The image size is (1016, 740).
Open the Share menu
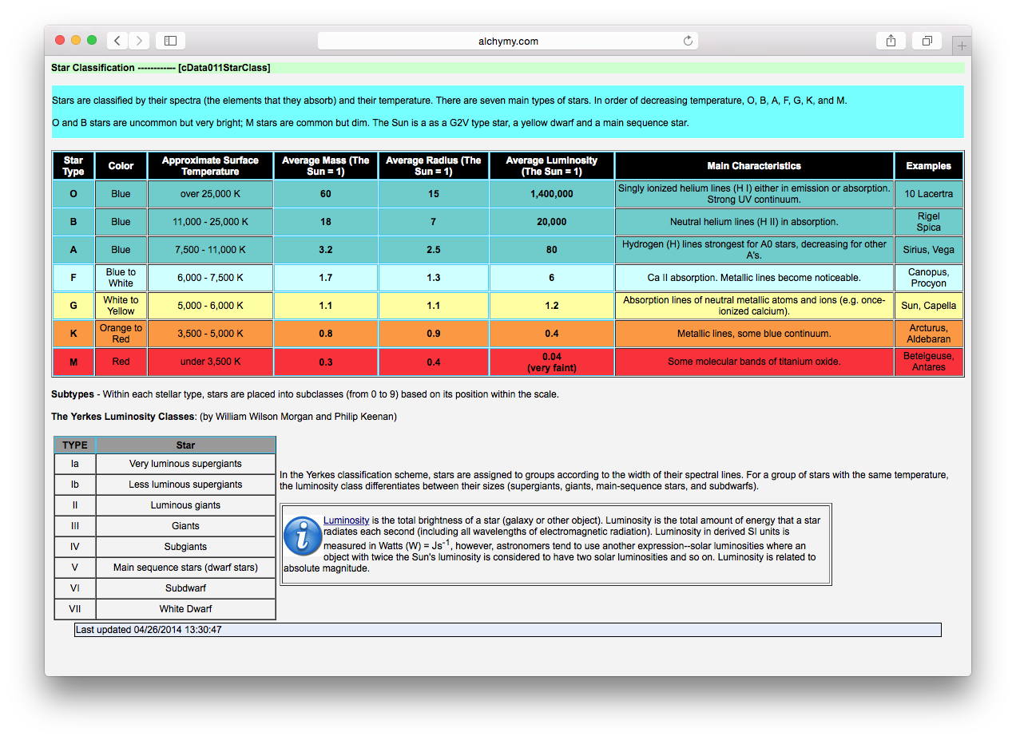(891, 40)
